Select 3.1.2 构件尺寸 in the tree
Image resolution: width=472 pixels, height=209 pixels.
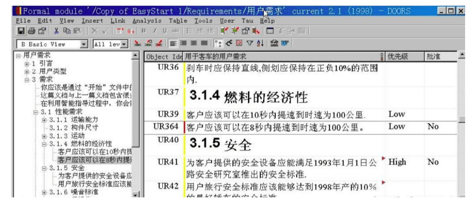tap(73, 127)
